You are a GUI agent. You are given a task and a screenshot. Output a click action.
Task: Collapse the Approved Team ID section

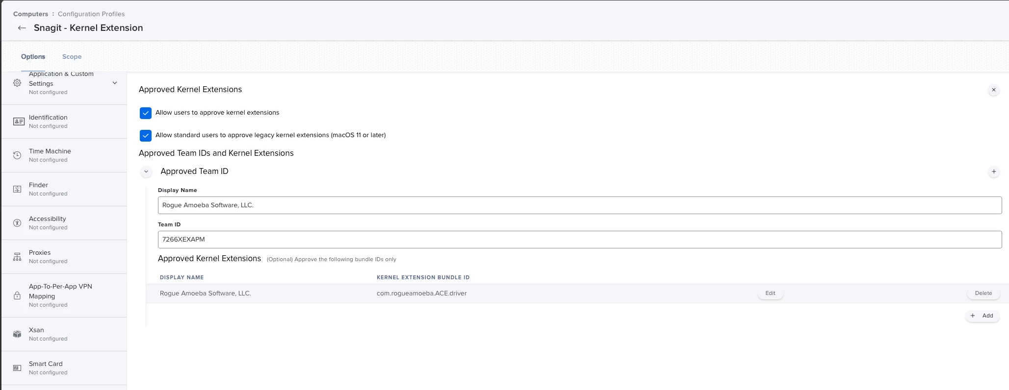pos(146,171)
